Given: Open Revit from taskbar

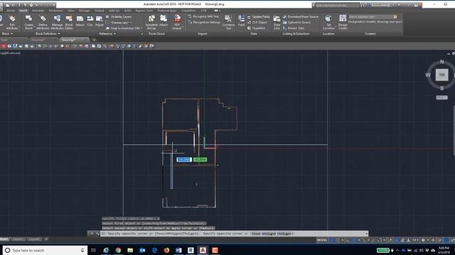Looking at the screenshot, I should coord(191,250).
